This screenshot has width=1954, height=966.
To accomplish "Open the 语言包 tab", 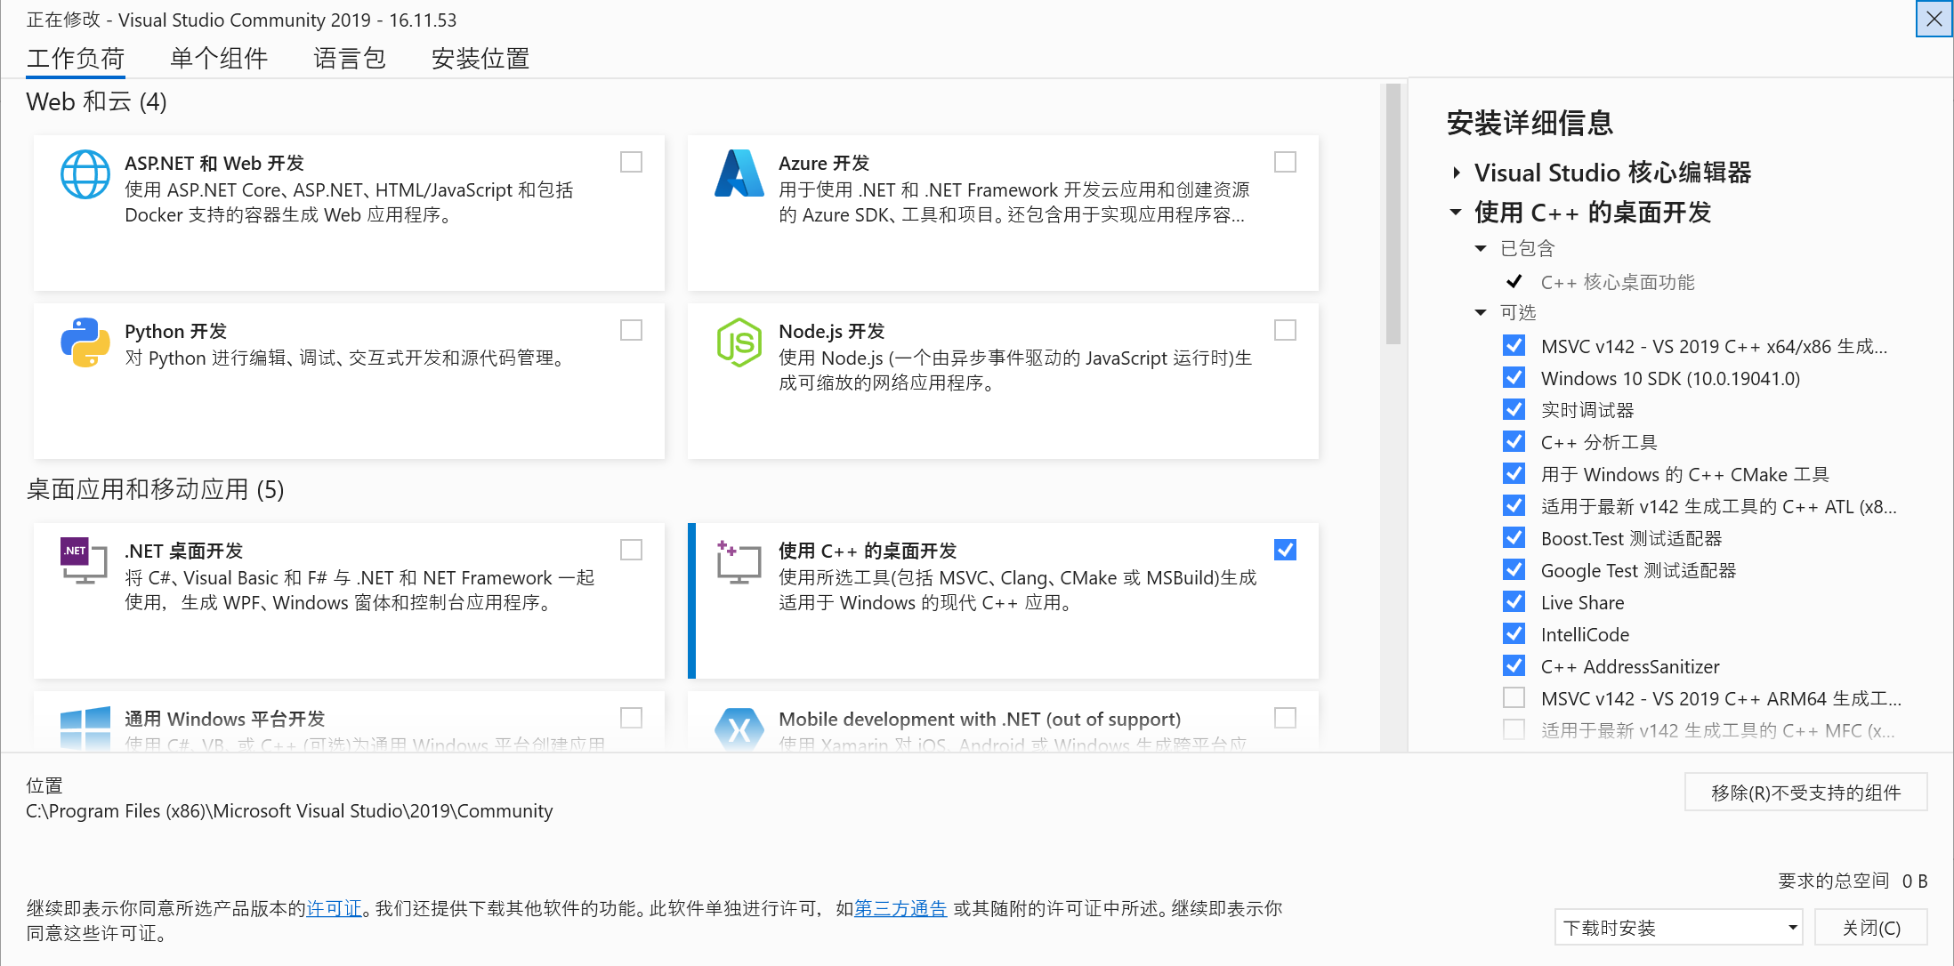I will (349, 59).
